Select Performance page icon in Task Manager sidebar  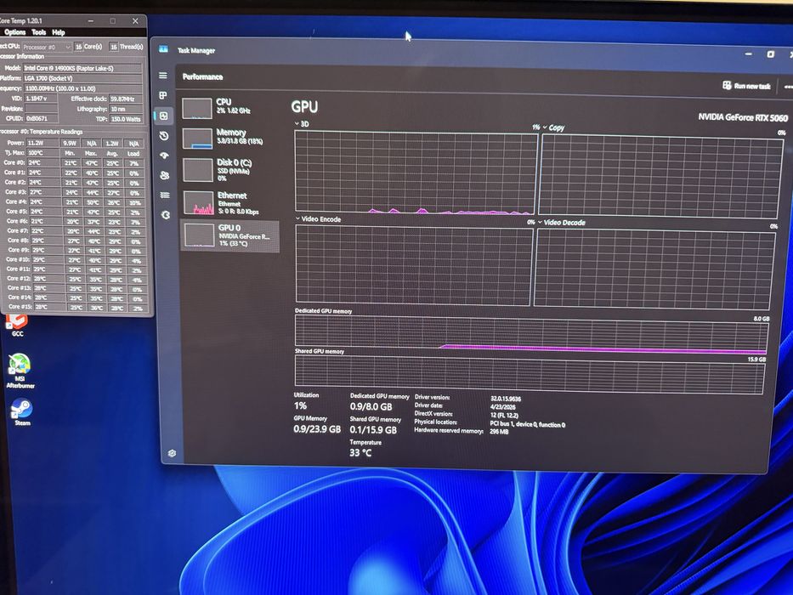[x=164, y=116]
